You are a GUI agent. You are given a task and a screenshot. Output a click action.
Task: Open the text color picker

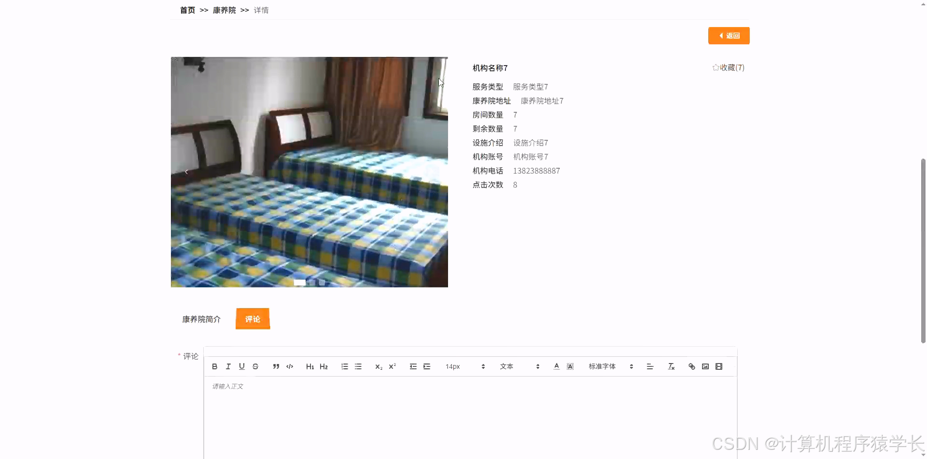(x=557, y=366)
